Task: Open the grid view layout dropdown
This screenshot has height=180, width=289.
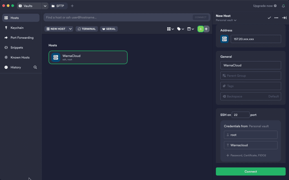Action: 170,29
